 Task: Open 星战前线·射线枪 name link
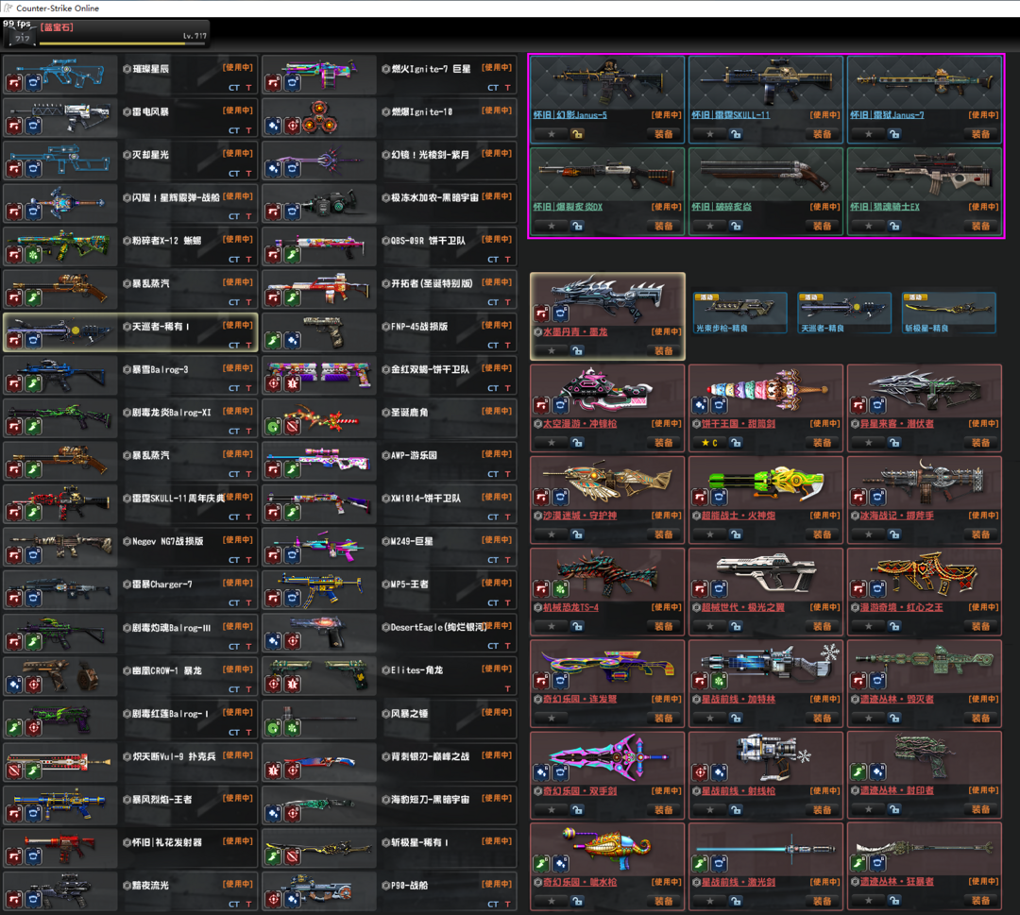pos(738,790)
